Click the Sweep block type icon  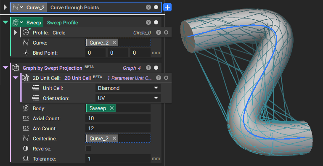pyautogui.click(x=16, y=23)
